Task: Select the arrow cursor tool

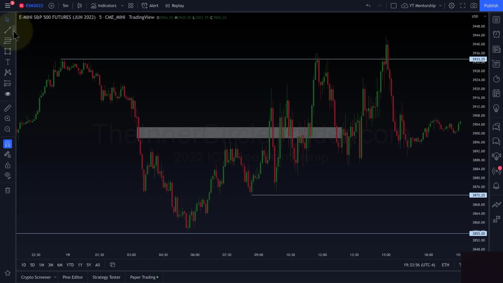Action: 7,20
